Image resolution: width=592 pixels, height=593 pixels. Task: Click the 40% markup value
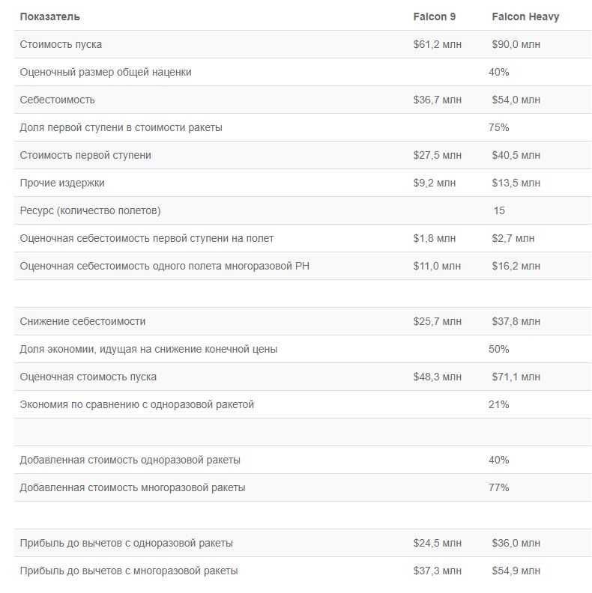click(498, 72)
